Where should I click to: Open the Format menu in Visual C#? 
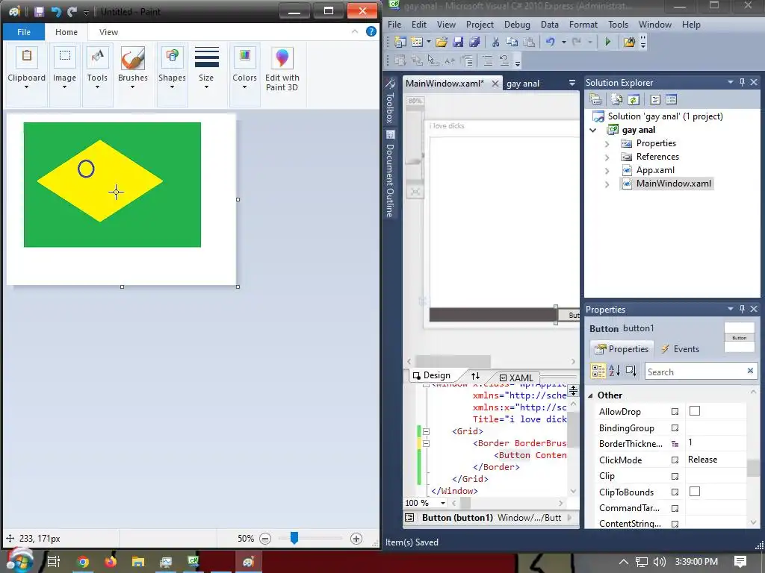pos(583,25)
